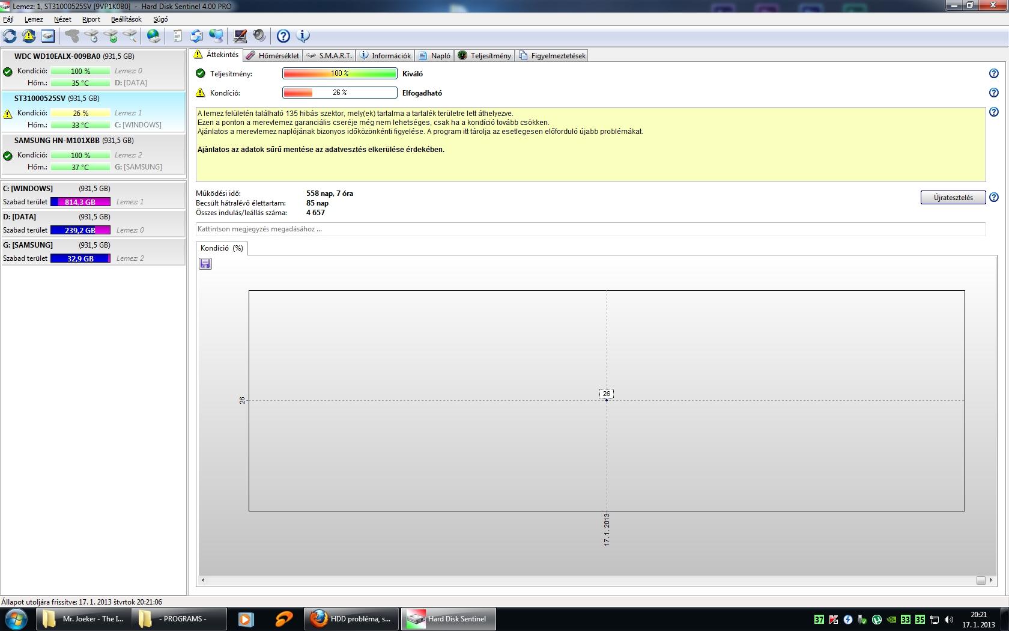This screenshot has height=631, width=1009.
Task: Switch to the Figyelmeztetések tab
Action: click(x=552, y=55)
